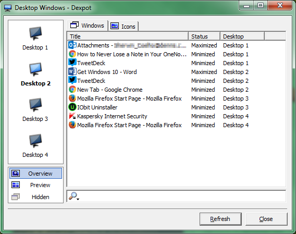Sort by the Status column header
The height and width of the screenshot is (234, 296).
204,36
